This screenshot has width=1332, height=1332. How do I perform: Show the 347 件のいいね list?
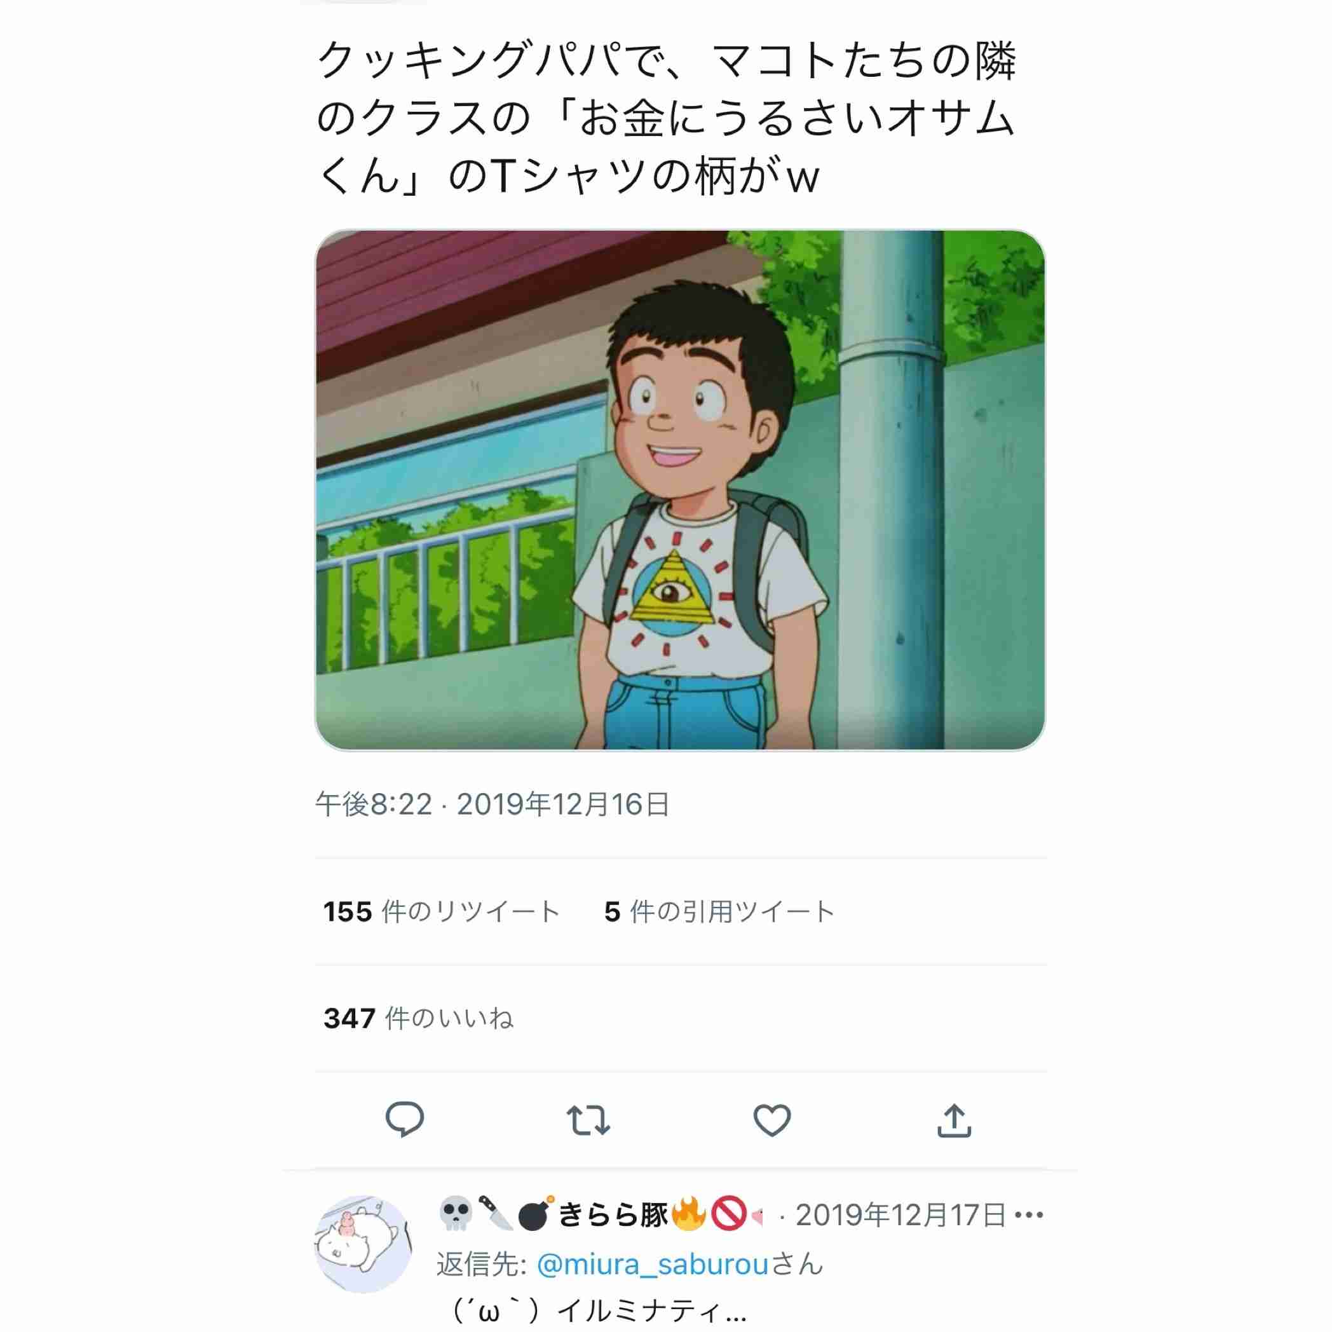[419, 1018]
